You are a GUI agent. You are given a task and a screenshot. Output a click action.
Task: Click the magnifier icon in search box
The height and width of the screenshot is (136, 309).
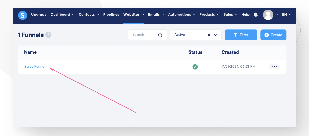160,35
